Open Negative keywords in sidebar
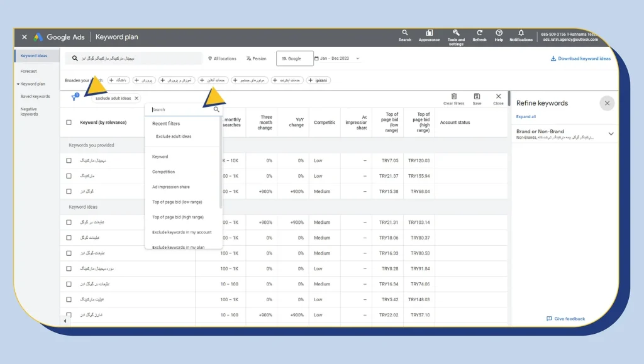Viewport: 644px width, 364px height. 29,112
